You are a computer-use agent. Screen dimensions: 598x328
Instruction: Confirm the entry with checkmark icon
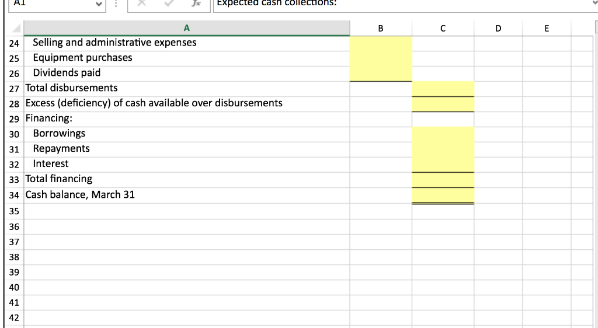(169, 4)
